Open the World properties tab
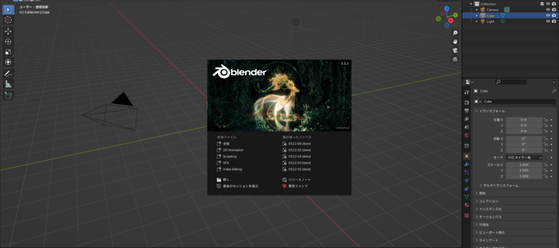This screenshot has height=248, width=559. 466,135
